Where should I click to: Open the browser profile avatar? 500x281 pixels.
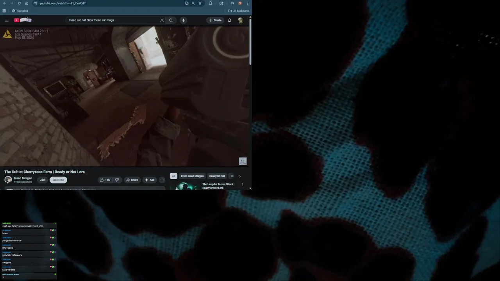click(x=240, y=3)
